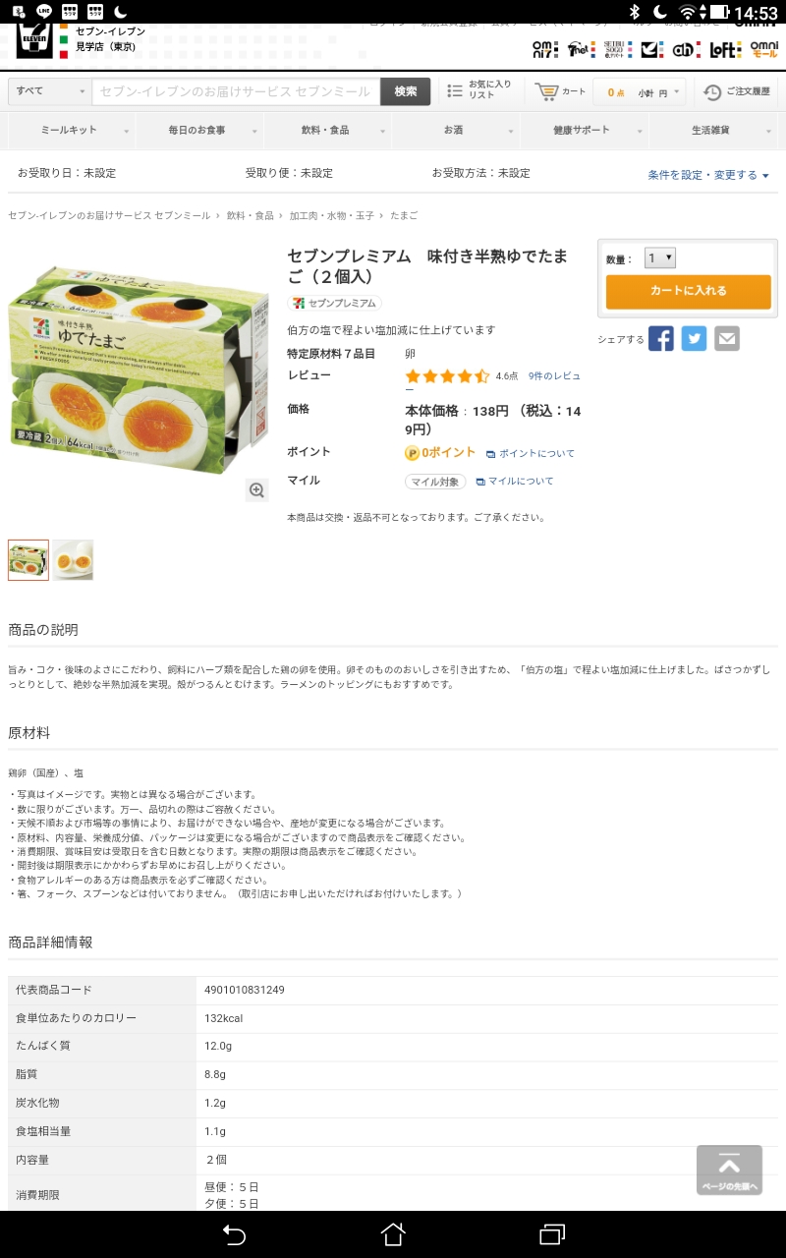
Task: Share product via Twitter icon
Action: click(694, 339)
